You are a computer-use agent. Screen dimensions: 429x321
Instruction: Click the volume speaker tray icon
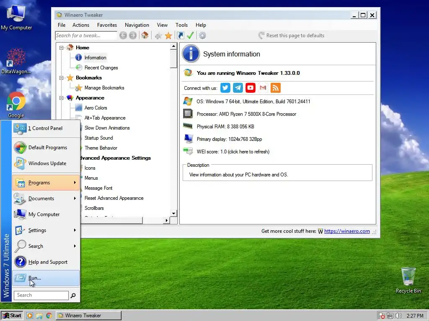(398, 316)
